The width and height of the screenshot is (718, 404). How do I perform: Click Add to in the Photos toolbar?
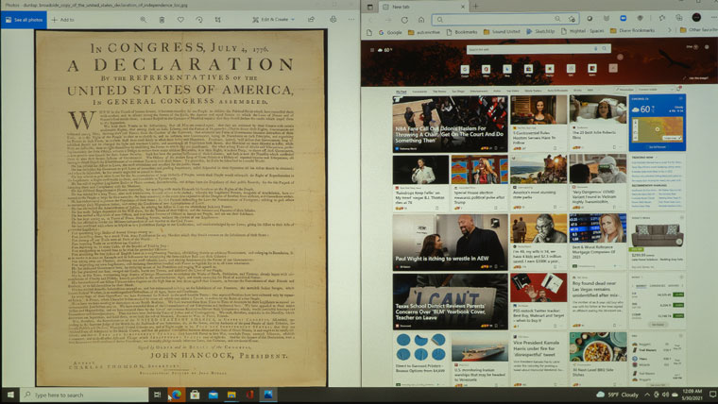tap(62, 20)
